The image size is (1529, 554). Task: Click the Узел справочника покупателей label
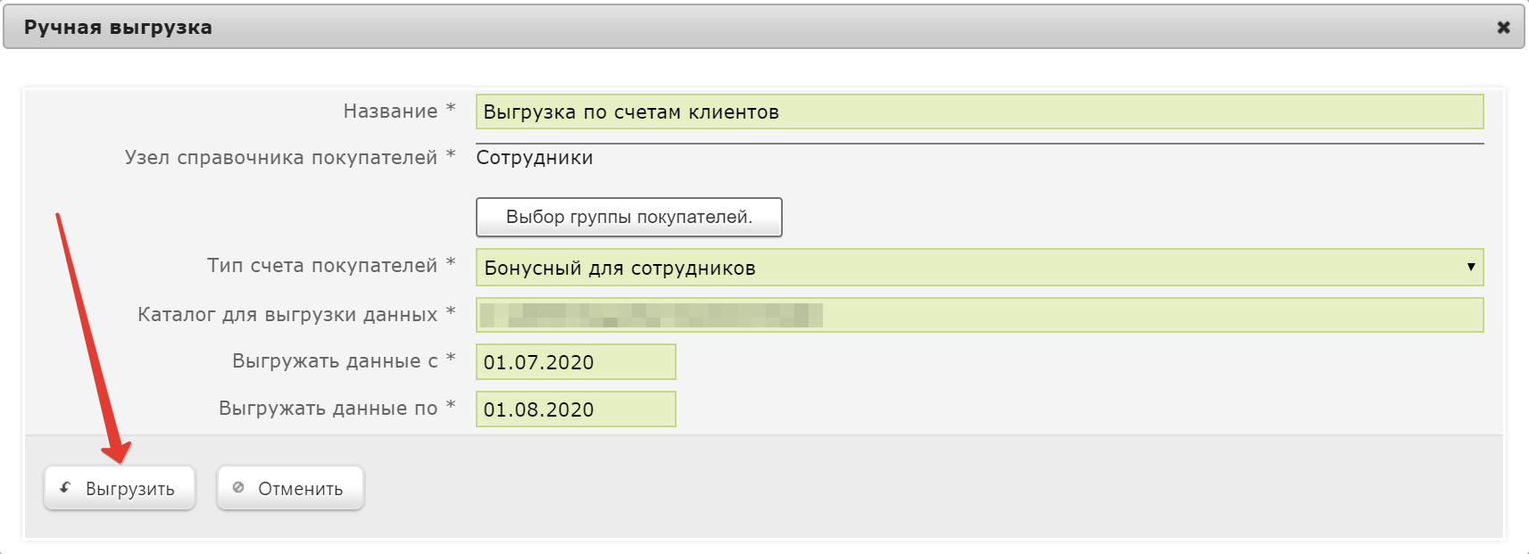click(x=281, y=158)
